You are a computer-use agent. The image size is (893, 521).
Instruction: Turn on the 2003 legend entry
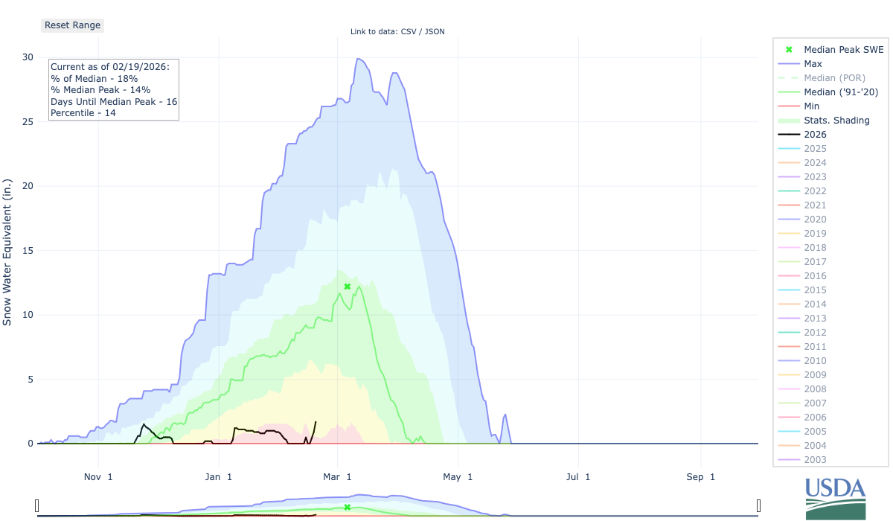coord(815,460)
